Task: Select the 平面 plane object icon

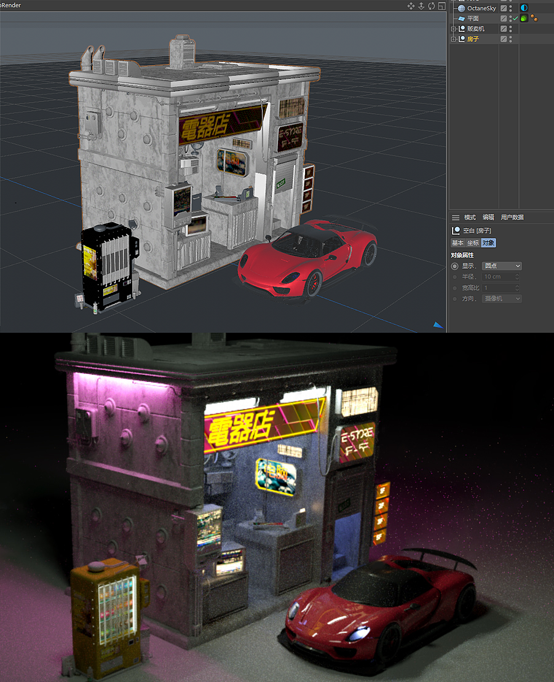Action: pos(461,18)
